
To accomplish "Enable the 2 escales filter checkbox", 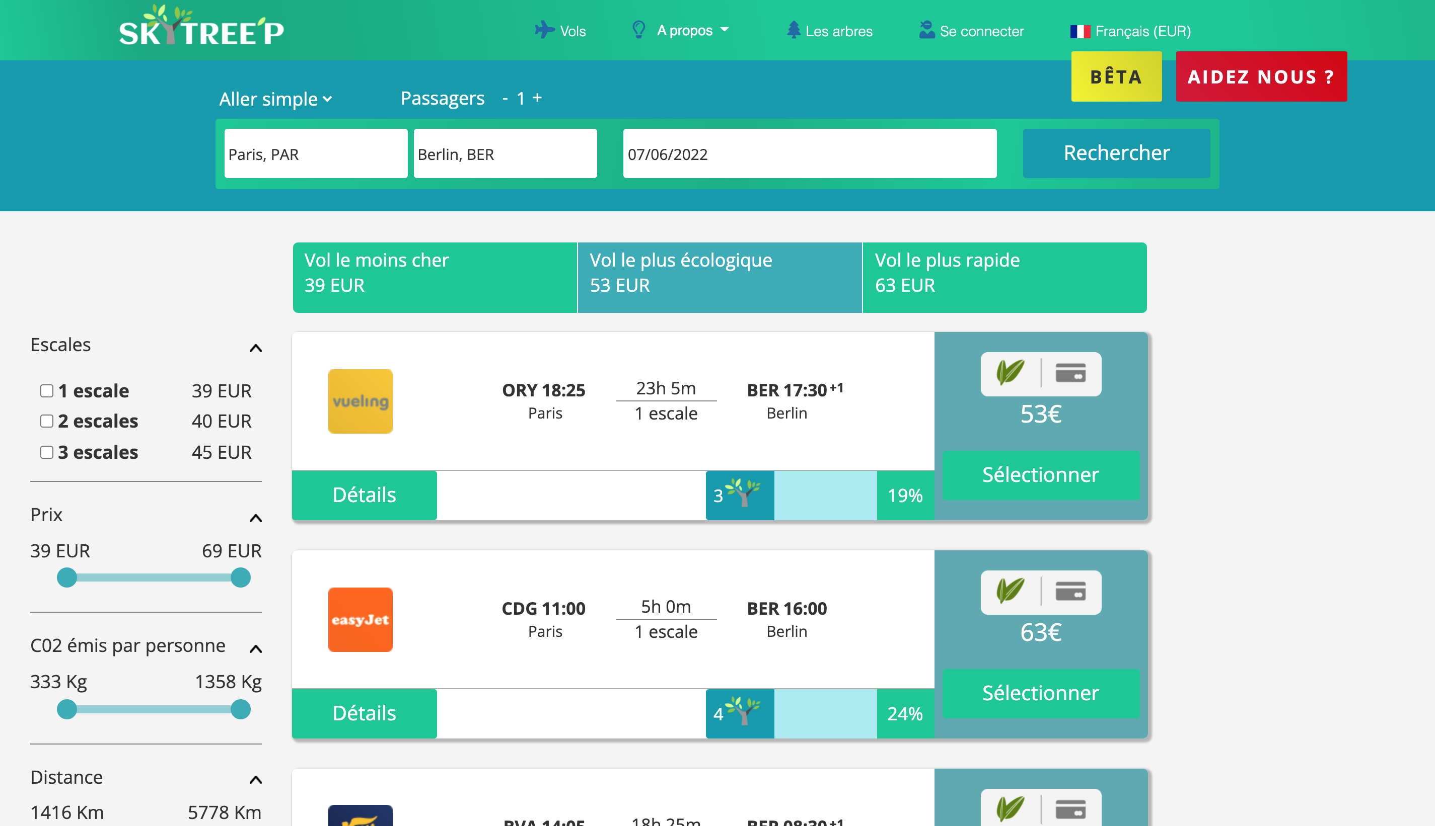I will point(46,421).
